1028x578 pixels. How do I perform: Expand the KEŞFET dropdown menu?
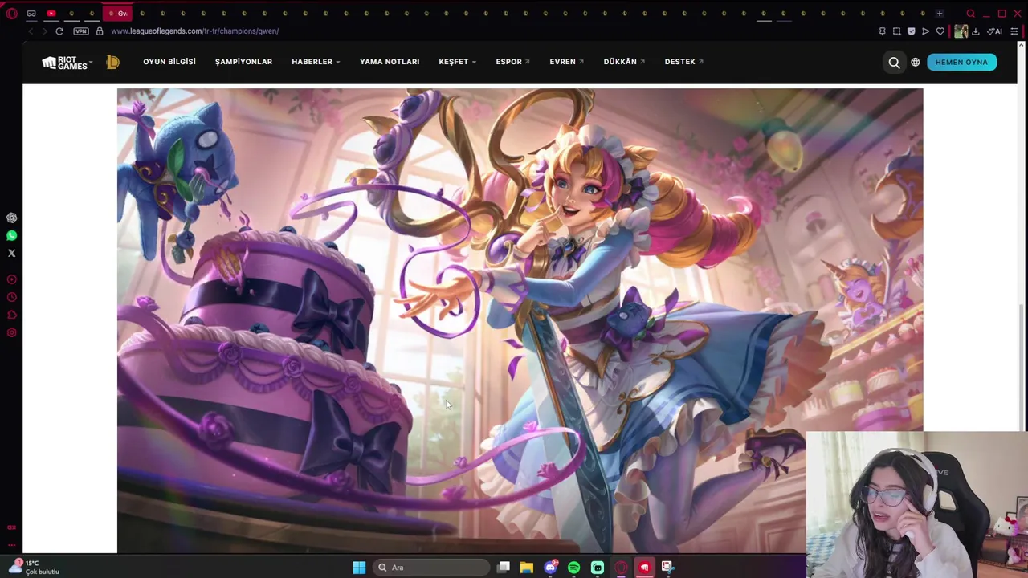(457, 62)
